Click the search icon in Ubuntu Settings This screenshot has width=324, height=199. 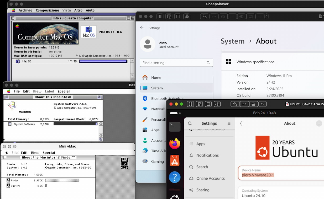point(190,123)
